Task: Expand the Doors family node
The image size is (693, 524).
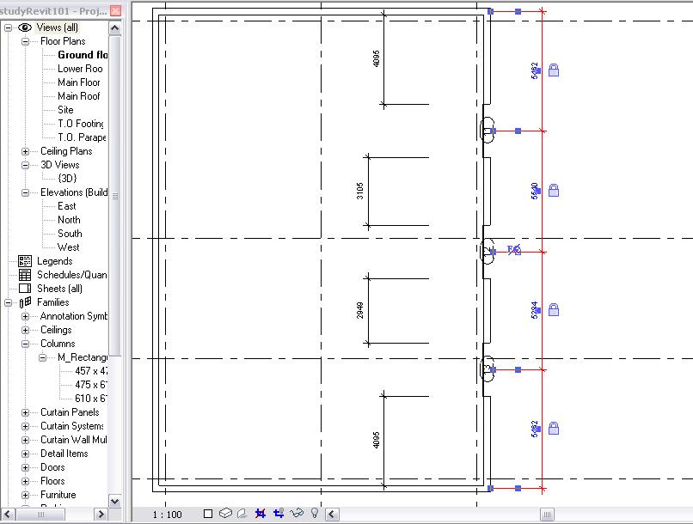Action: (25, 467)
